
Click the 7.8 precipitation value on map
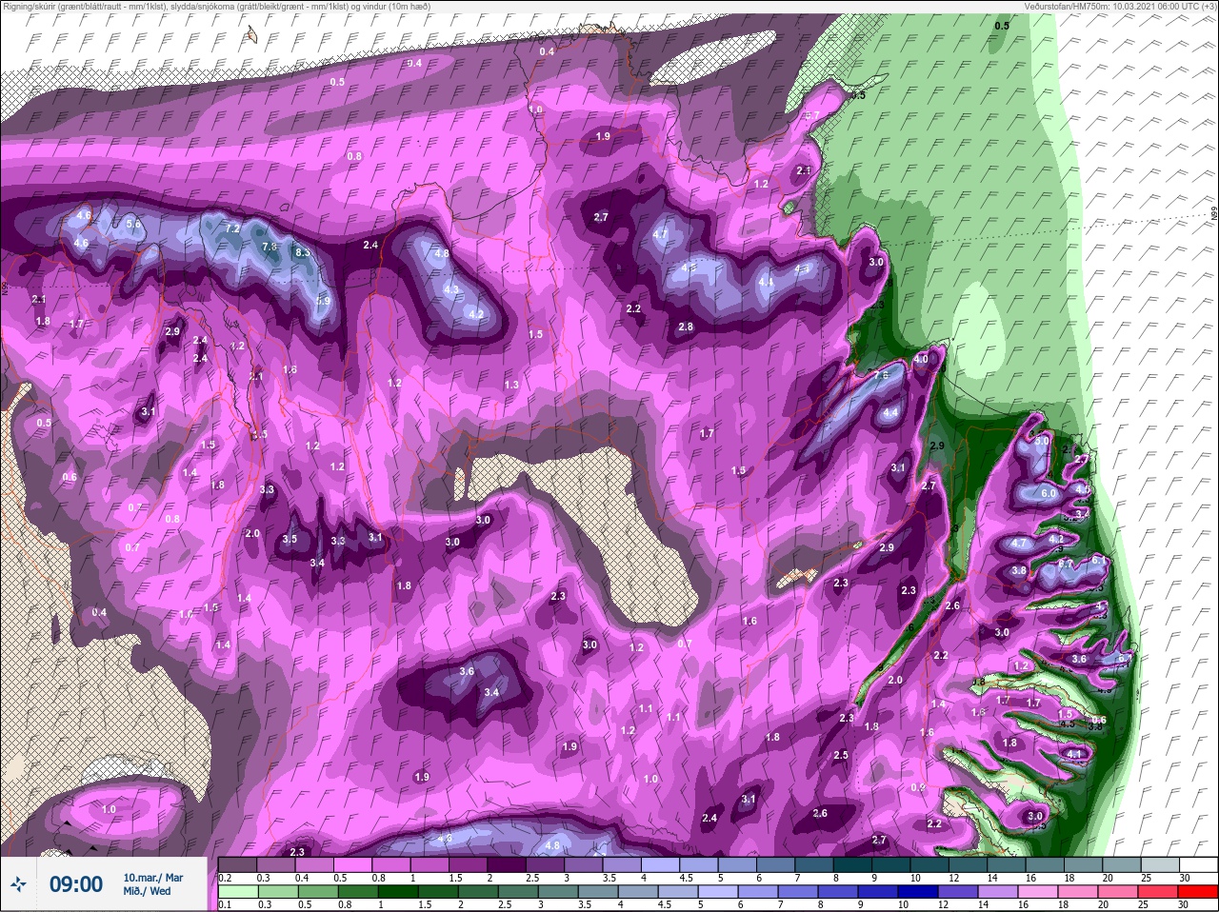tap(270, 247)
